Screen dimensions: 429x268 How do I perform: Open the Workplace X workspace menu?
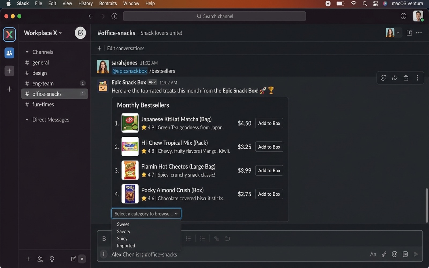43,33
